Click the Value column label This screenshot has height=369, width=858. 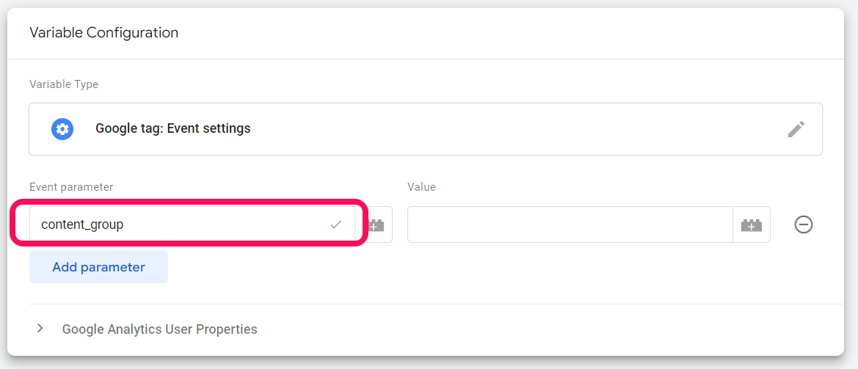pos(421,187)
